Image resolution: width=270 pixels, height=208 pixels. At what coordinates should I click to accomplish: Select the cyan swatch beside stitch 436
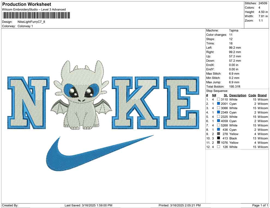[218, 129]
